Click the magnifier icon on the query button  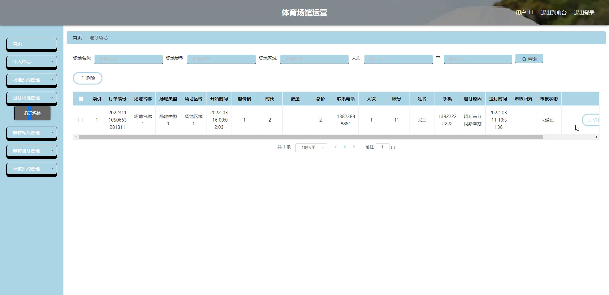tap(524, 59)
